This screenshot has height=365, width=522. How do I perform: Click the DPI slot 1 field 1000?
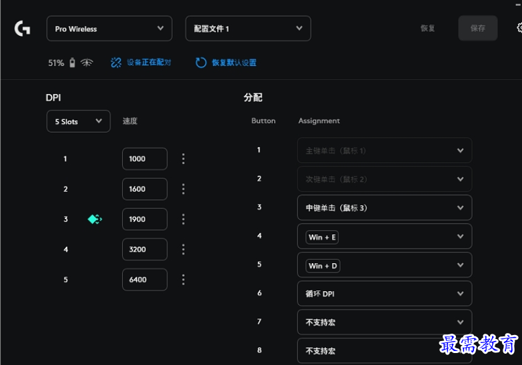coord(145,159)
